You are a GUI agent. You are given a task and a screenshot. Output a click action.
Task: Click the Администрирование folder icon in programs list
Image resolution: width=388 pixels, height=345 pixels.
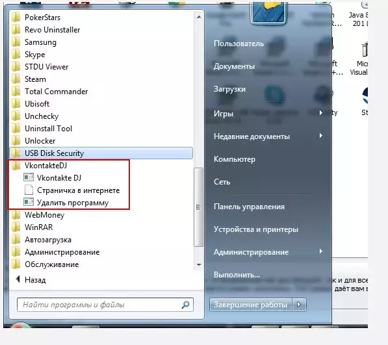pyautogui.click(x=16, y=252)
